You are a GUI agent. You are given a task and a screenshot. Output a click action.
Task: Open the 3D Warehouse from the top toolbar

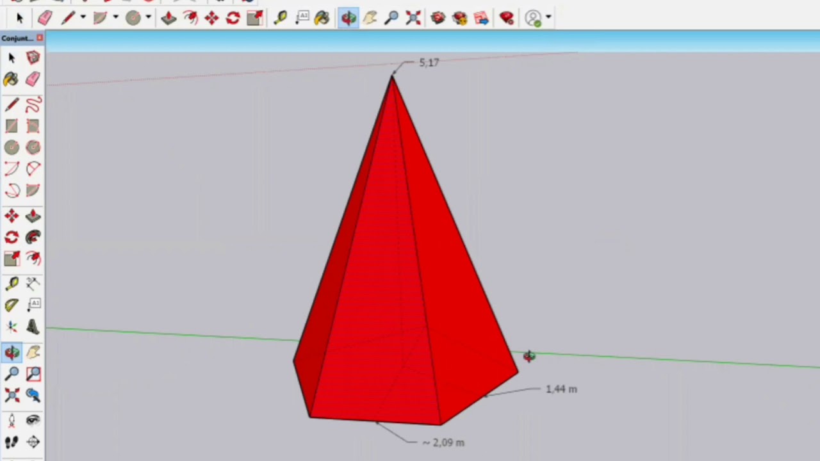click(x=438, y=18)
